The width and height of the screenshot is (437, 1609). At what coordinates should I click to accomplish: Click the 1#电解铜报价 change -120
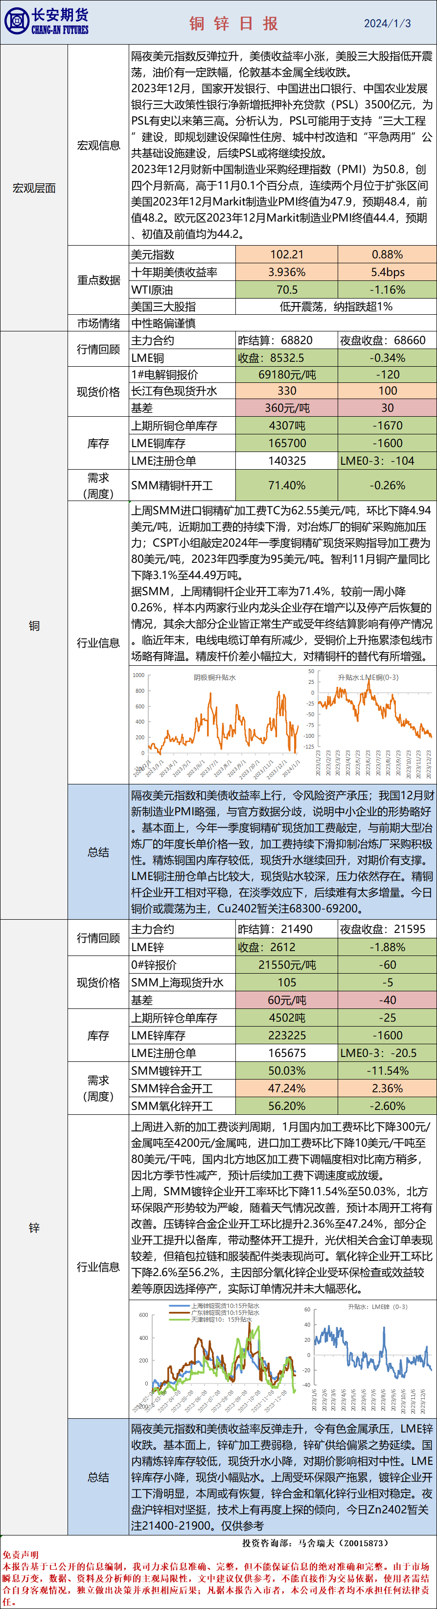coord(387,374)
